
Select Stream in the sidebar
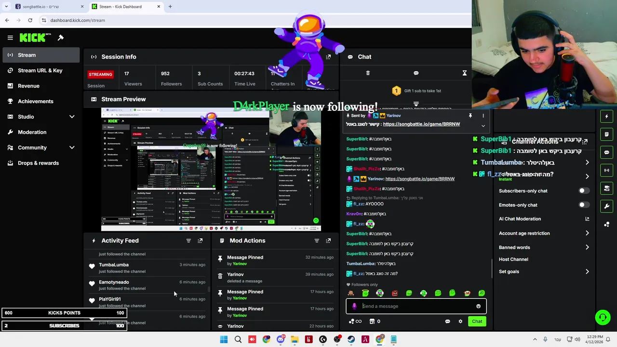coord(41,55)
